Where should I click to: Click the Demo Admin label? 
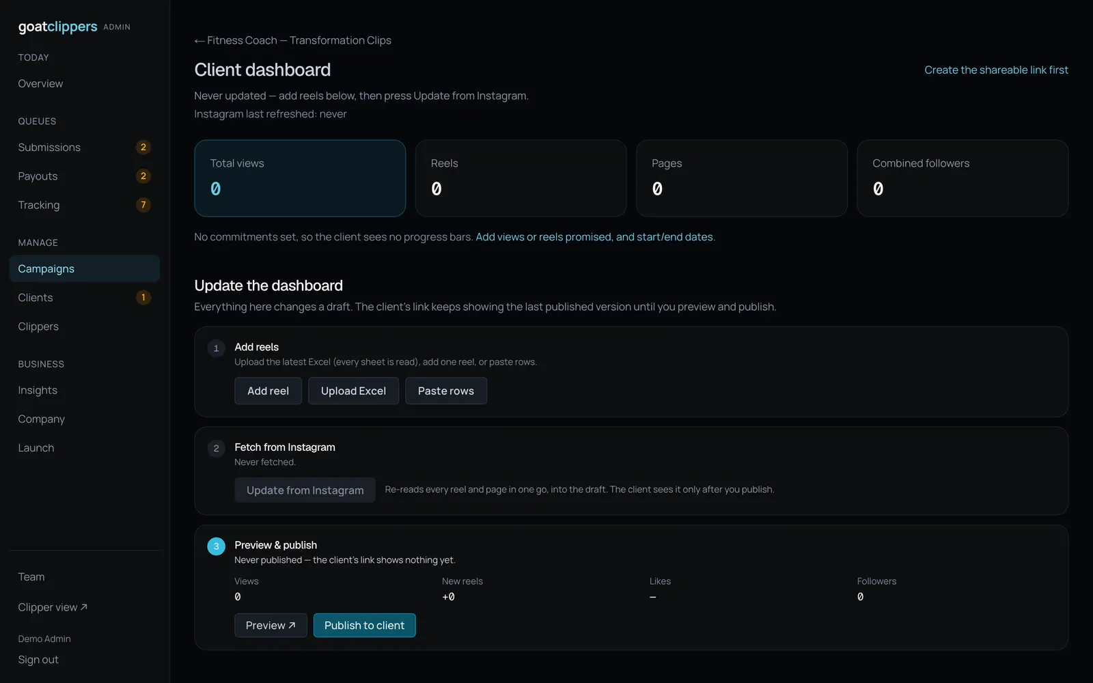[44, 639]
